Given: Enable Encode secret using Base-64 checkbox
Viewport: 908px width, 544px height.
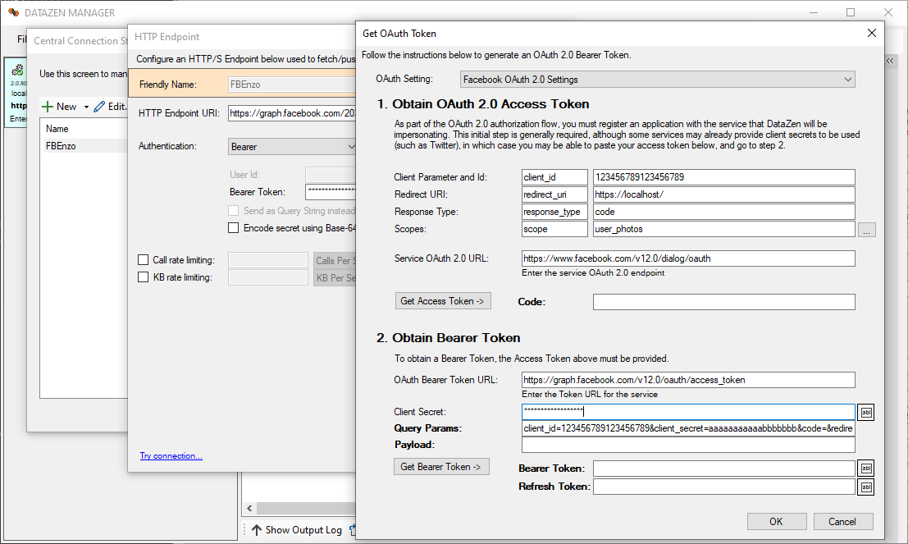Looking at the screenshot, I should coord(234,227).
